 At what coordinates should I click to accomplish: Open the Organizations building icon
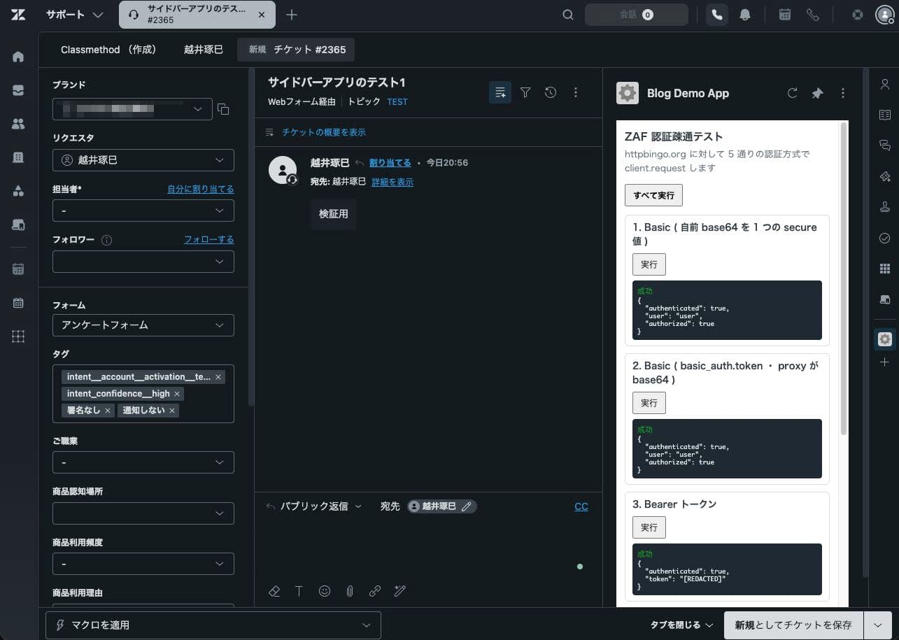point(18,157)
